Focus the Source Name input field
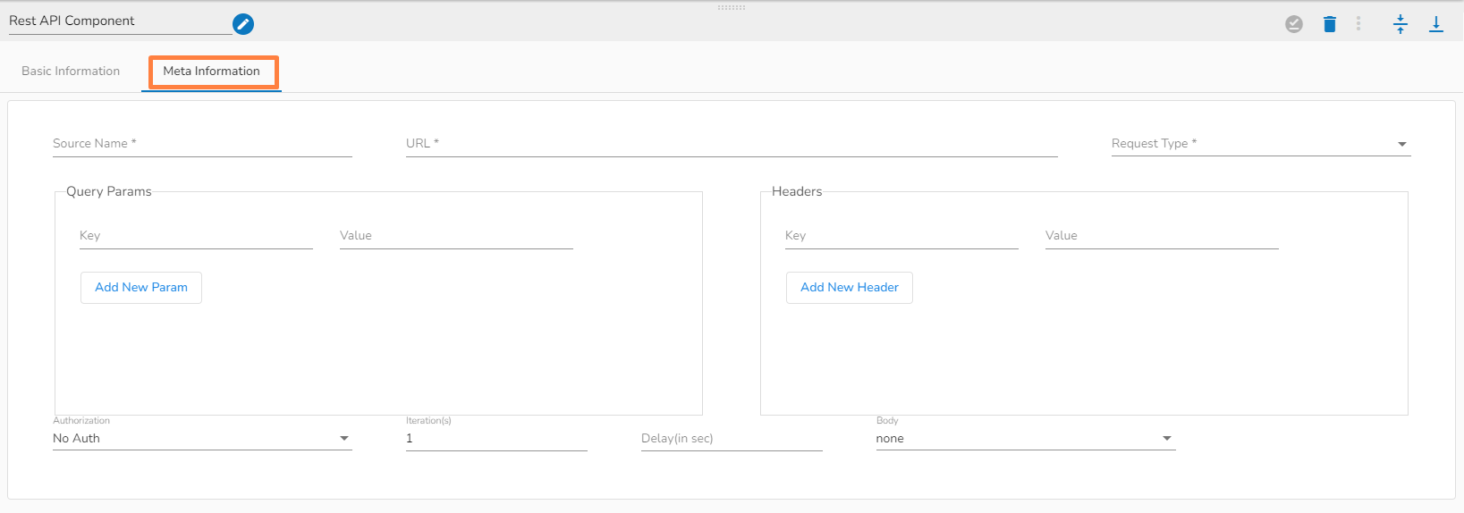Screen dimensions: 1464x513 [202, 144]
